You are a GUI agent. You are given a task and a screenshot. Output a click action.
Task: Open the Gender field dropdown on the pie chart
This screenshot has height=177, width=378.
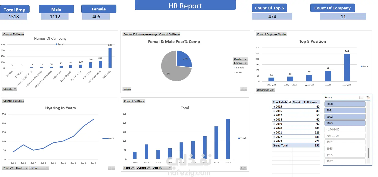tap(240, 59)
